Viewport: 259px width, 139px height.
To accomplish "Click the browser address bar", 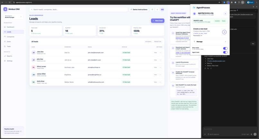I will click(x=116, y=2).
